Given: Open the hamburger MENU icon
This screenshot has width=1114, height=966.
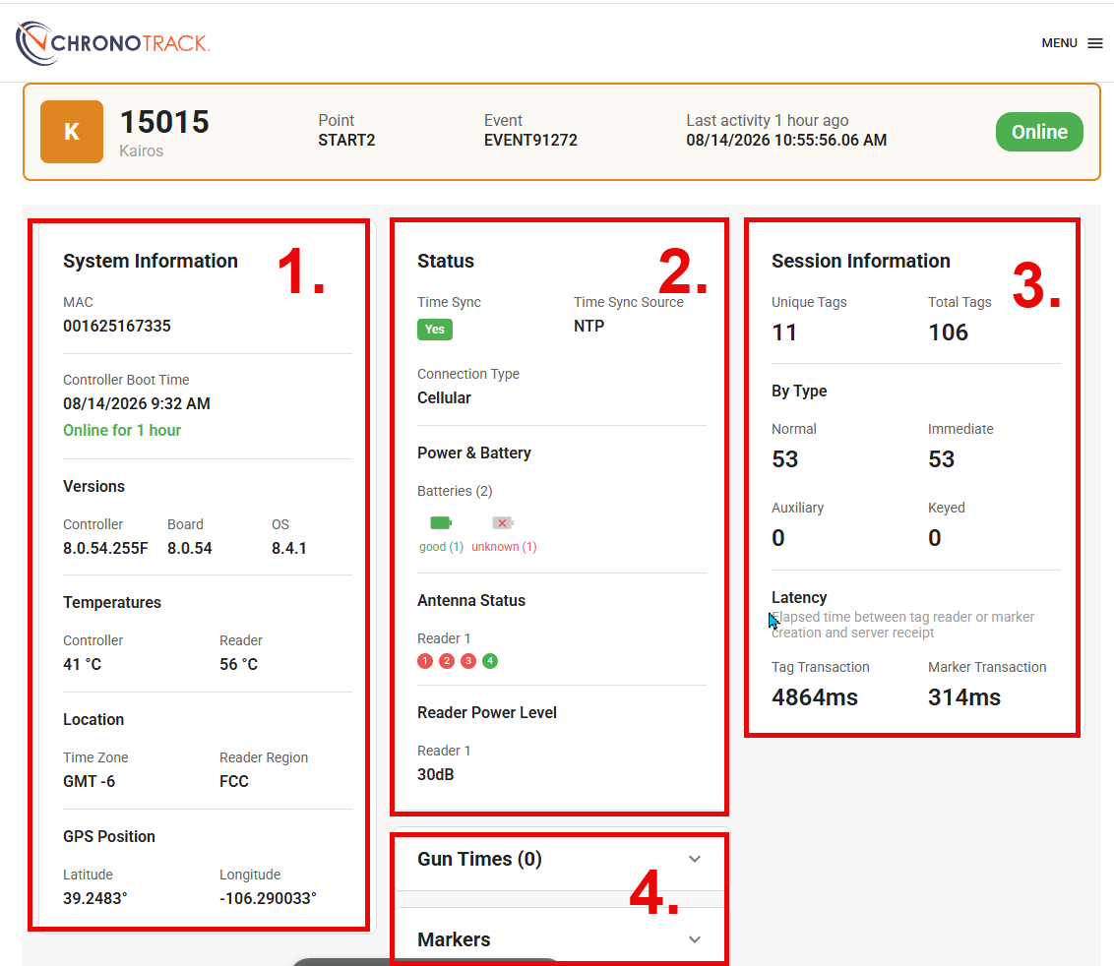Looking at the screenshot, I should tap(1095, 43).
